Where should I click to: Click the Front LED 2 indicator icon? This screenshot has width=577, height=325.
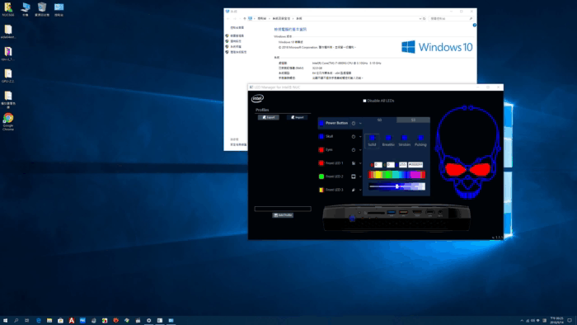click(354, 177)
